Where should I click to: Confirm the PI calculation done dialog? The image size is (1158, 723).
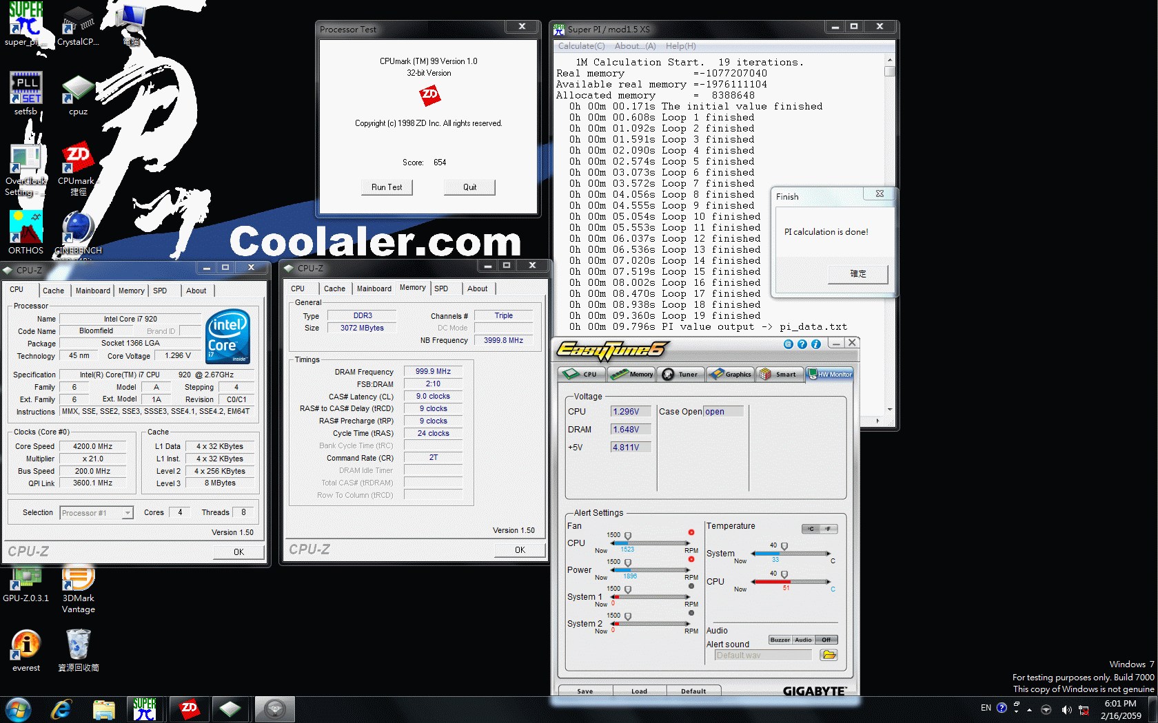[858, 274]
